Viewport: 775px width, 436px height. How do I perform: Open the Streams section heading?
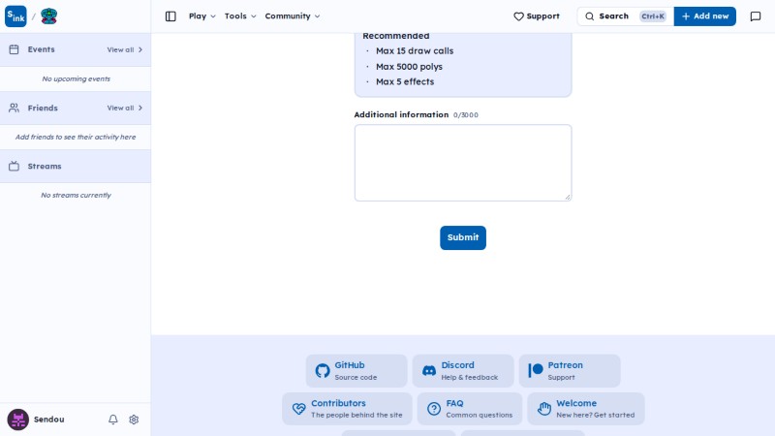point(45,166)
